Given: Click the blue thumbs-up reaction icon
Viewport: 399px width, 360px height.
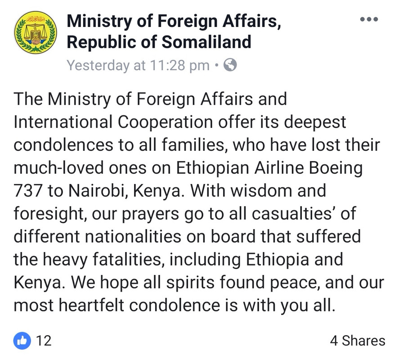Looking at the screenshot, I should [22, 341].
